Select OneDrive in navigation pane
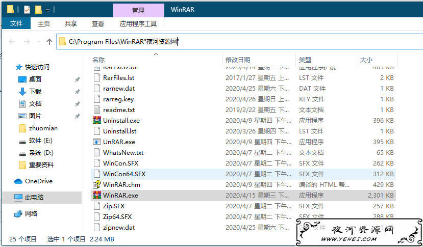Image resolution: width=423 pixels, height=247 pixels. click(x=39, y=181)
